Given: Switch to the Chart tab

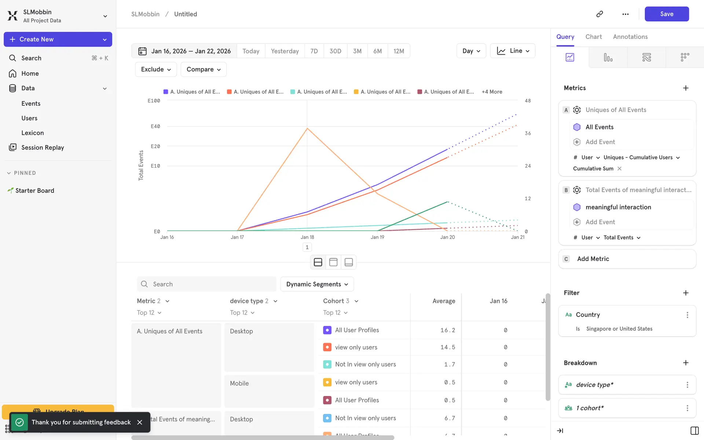Looking at the screenshot, I should pyautogui.click(x=593, y=37).
